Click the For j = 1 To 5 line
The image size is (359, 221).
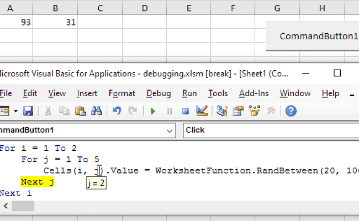(60, 159)
